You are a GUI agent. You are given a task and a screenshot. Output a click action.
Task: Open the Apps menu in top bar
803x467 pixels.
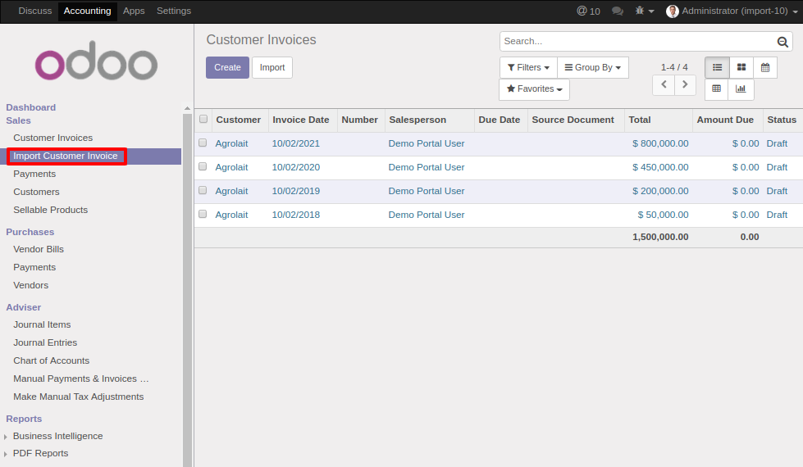(x=134, y=11)
